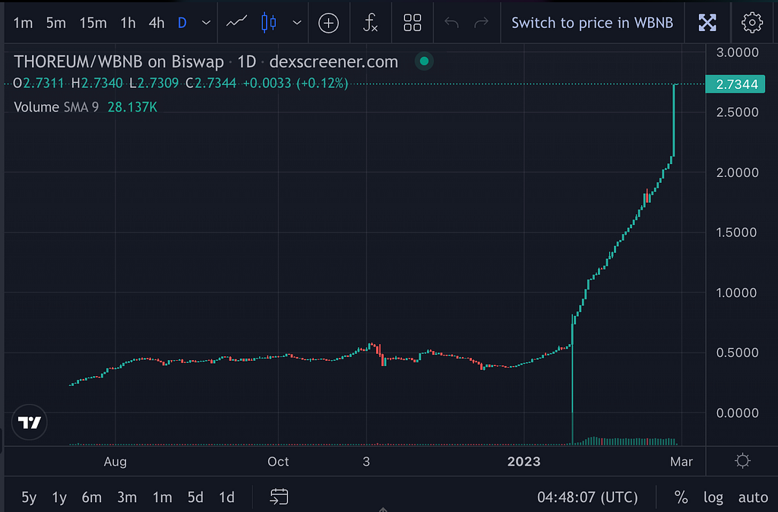
Task: Click the Mar label on the time axis
Action: 682,461
